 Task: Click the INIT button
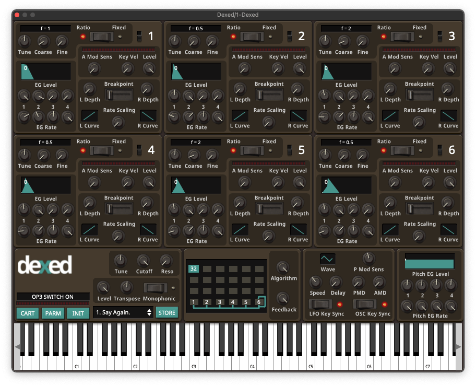point(78,313)
